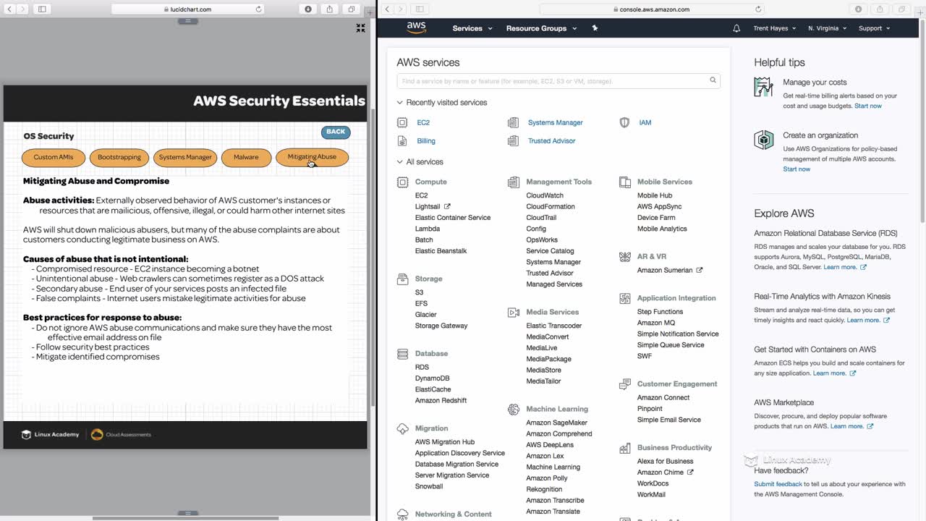The image size is (926, 521).
Task: Open downloads in the AWS console Safari window
Action: 859,9
